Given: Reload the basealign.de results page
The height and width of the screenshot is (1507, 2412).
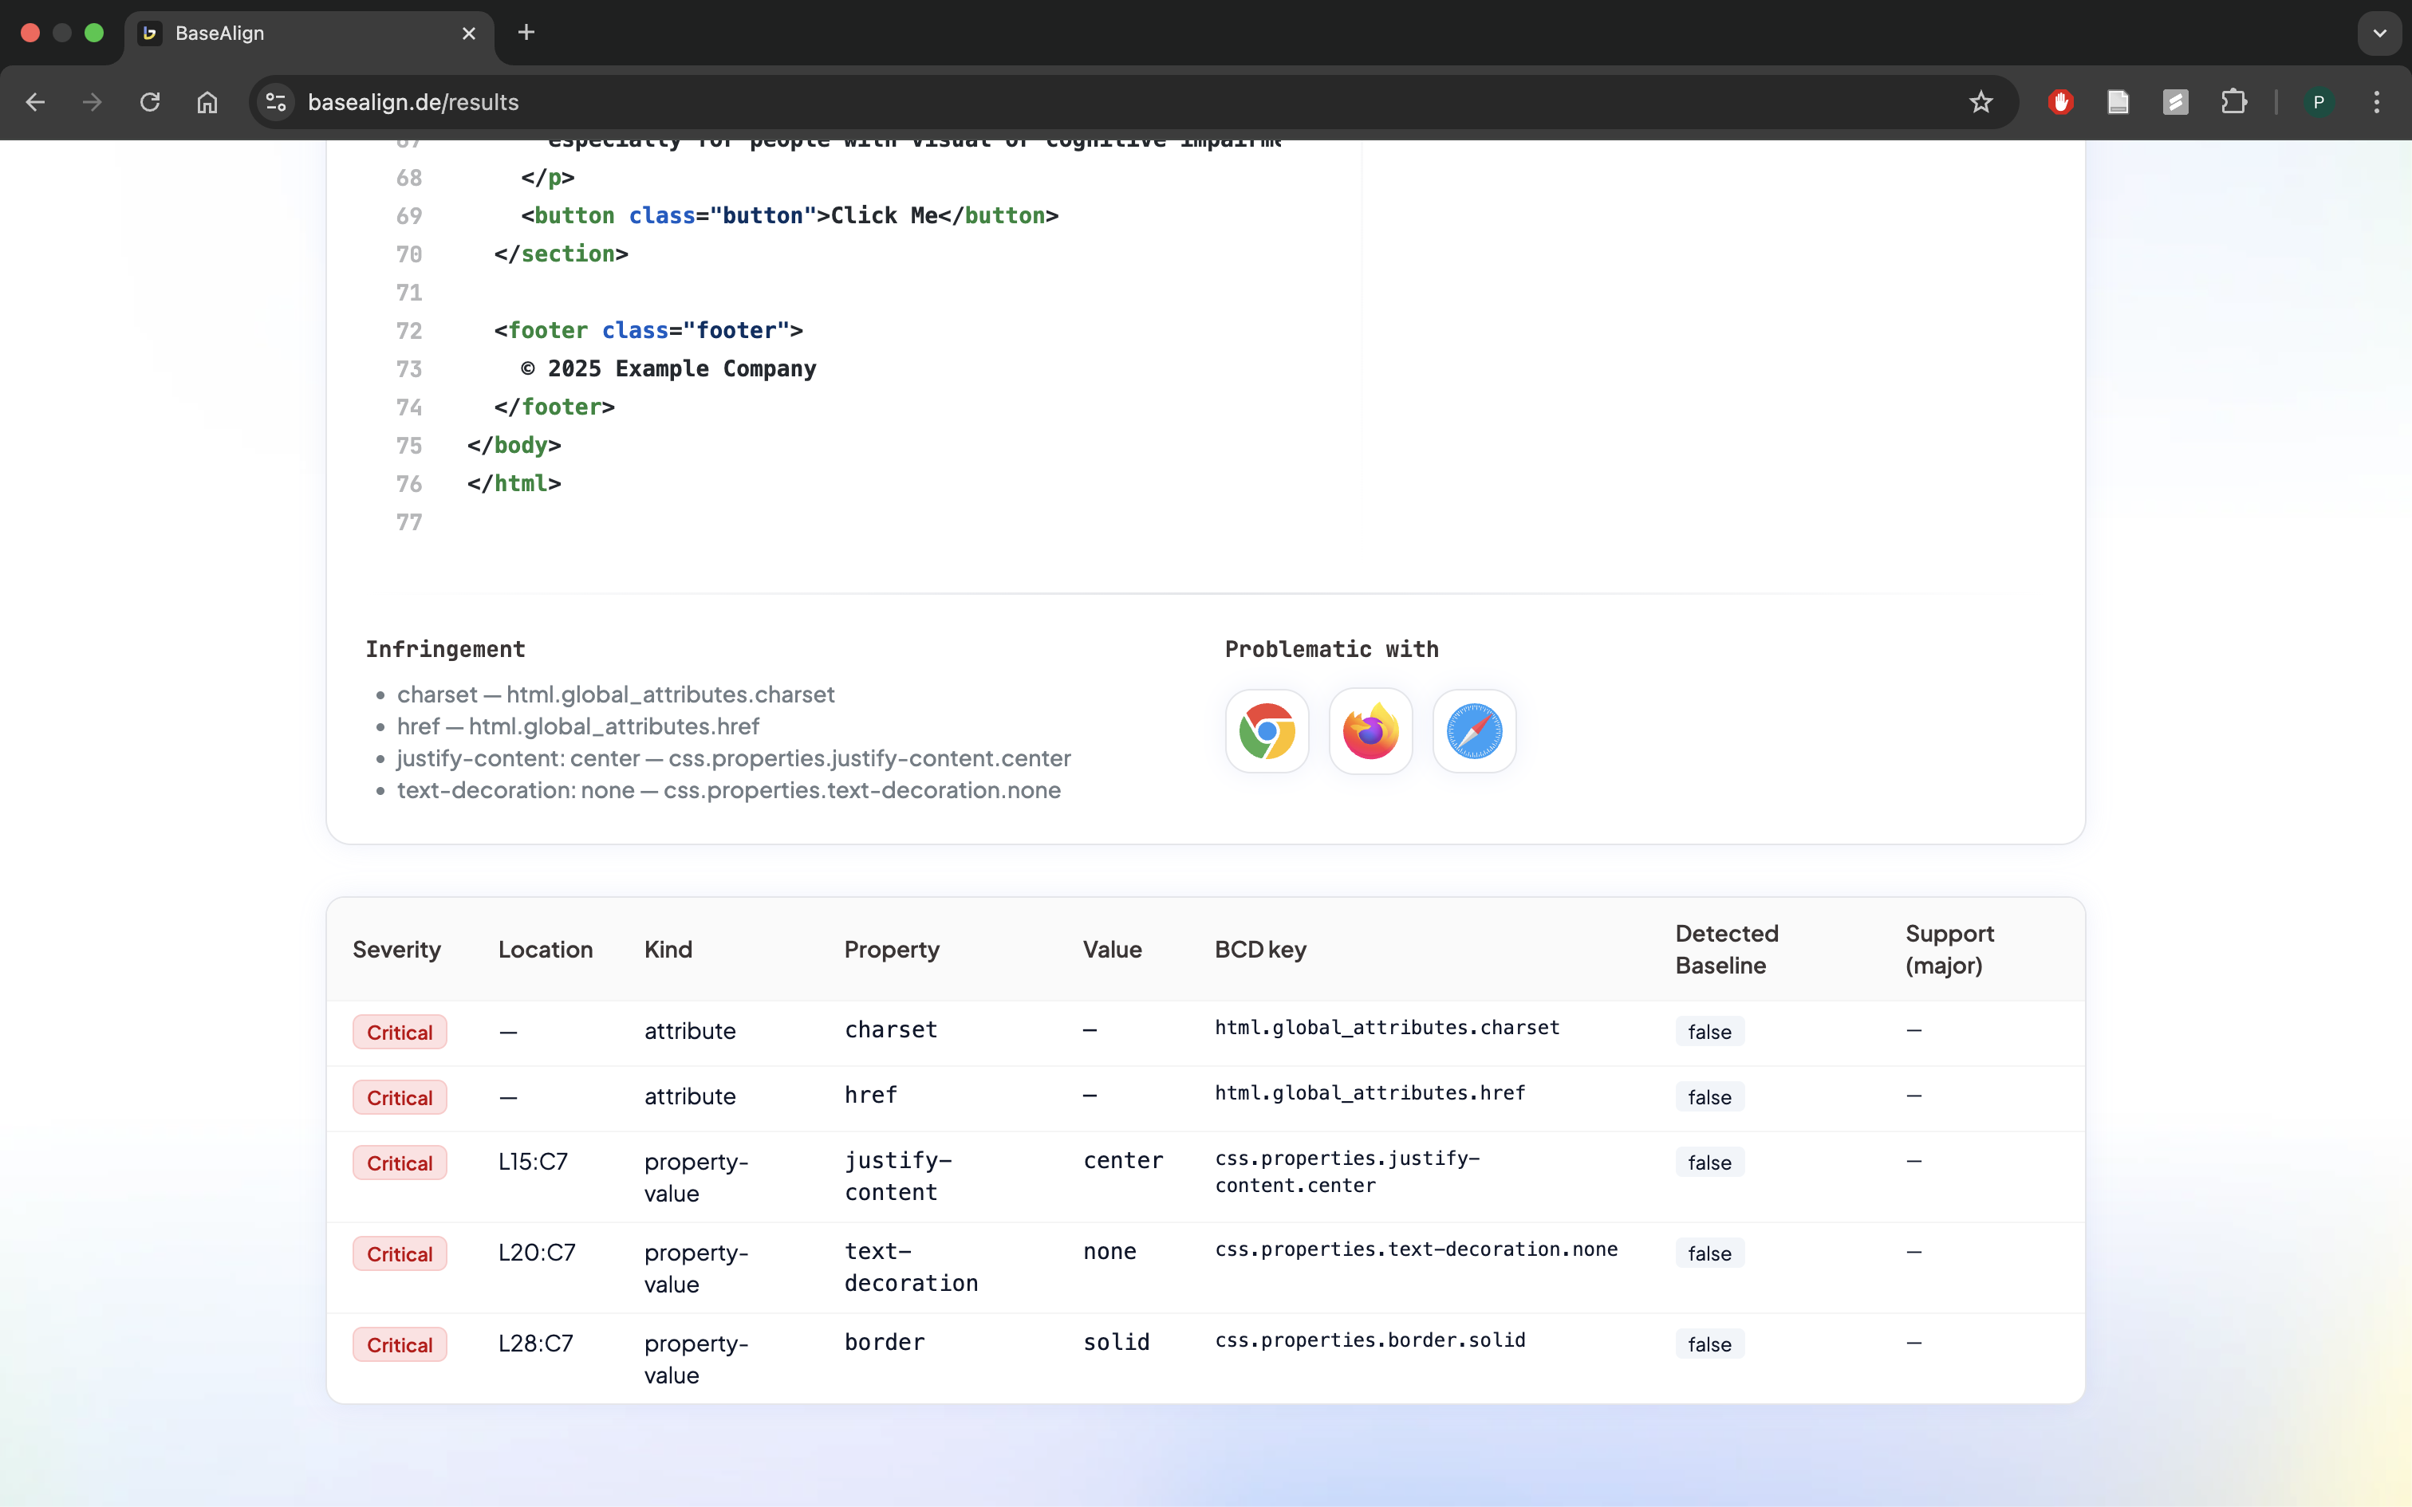Looking at the screenshot, I should (x=149, y=102).
